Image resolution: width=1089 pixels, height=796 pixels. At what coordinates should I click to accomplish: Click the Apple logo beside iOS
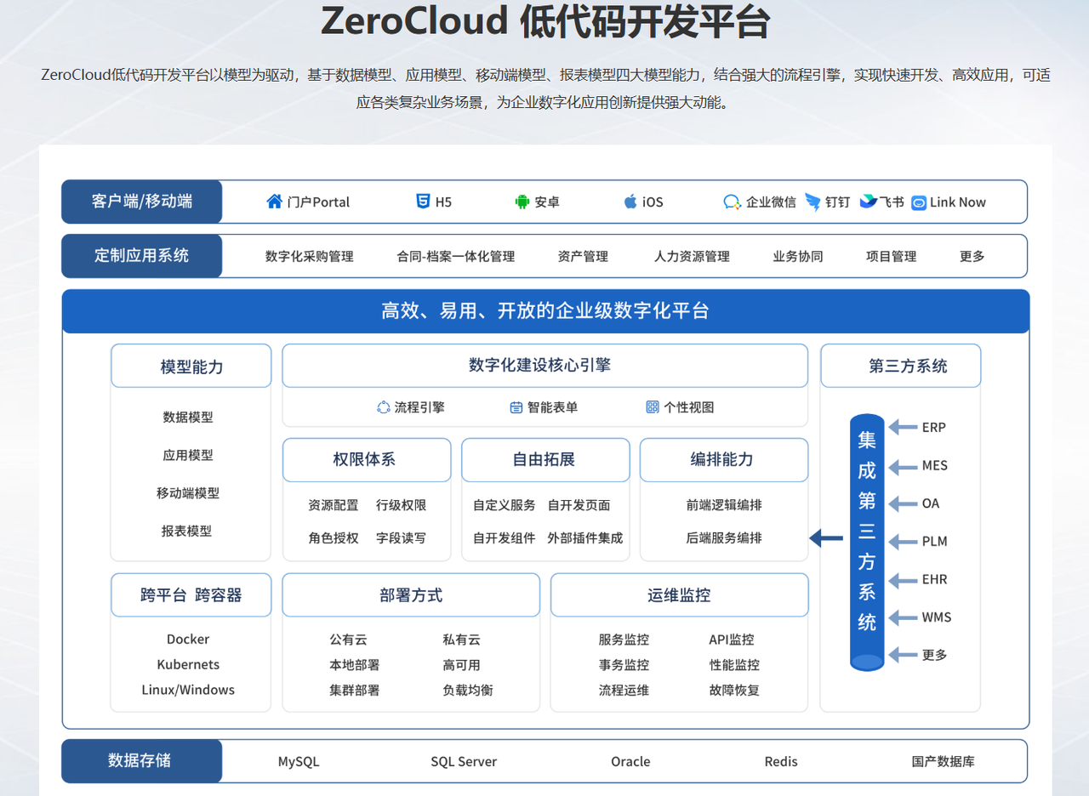tap(630, 202)
